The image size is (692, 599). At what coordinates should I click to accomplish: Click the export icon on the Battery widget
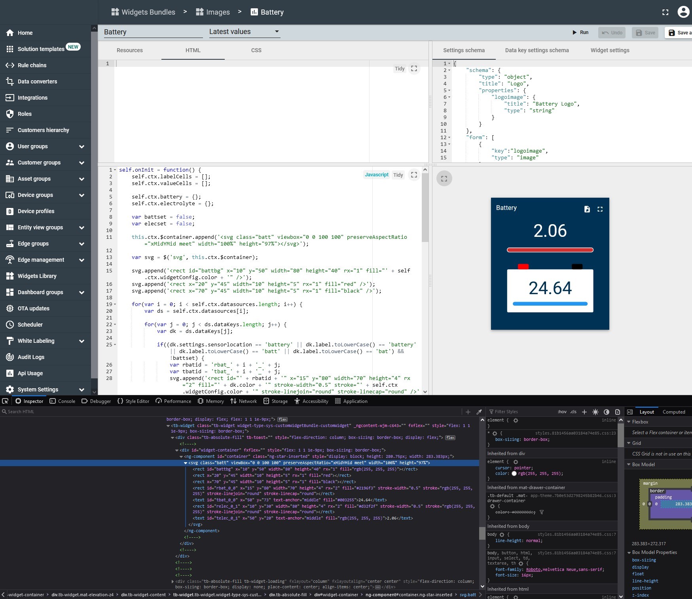click(587, 209)
